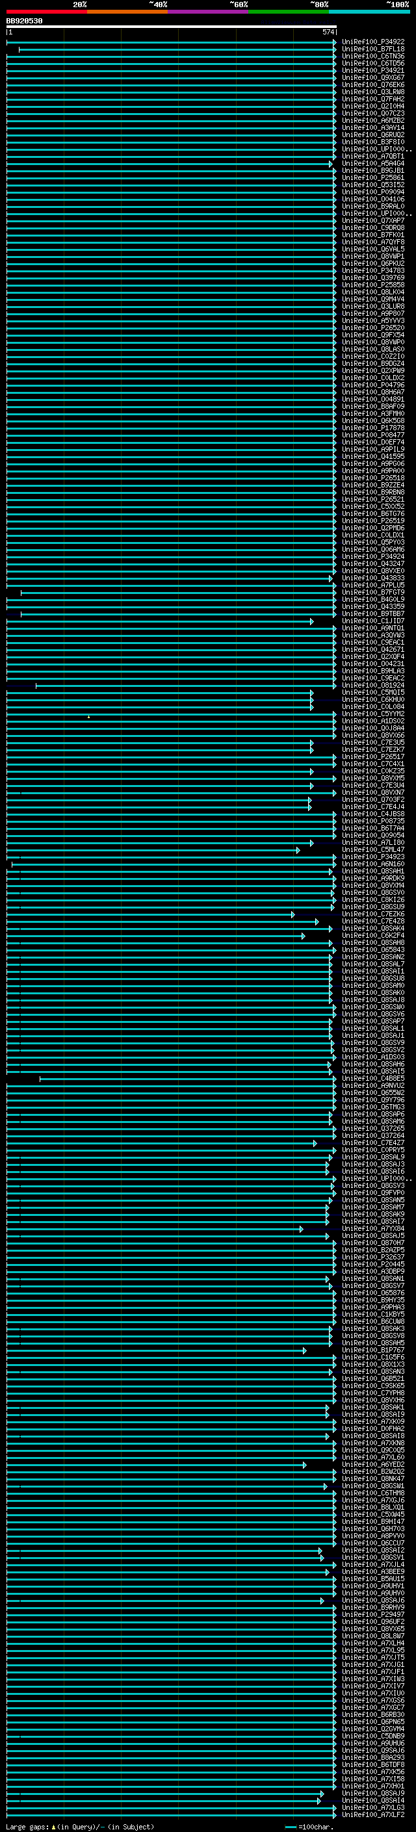Open hit UniRef100_C6TD56
This screenshot has width=416, height=1832.
[x=372, y=64]
